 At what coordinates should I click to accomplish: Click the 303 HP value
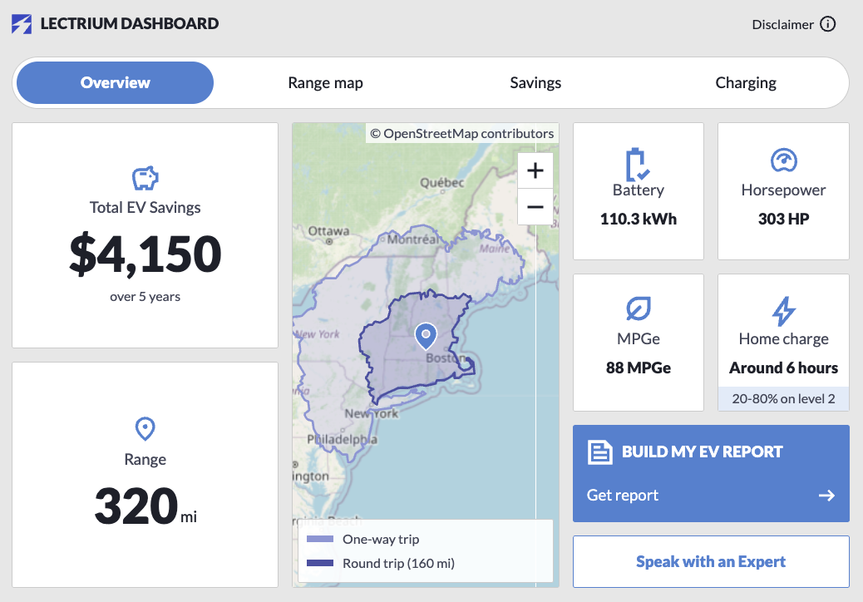(784, 219)
